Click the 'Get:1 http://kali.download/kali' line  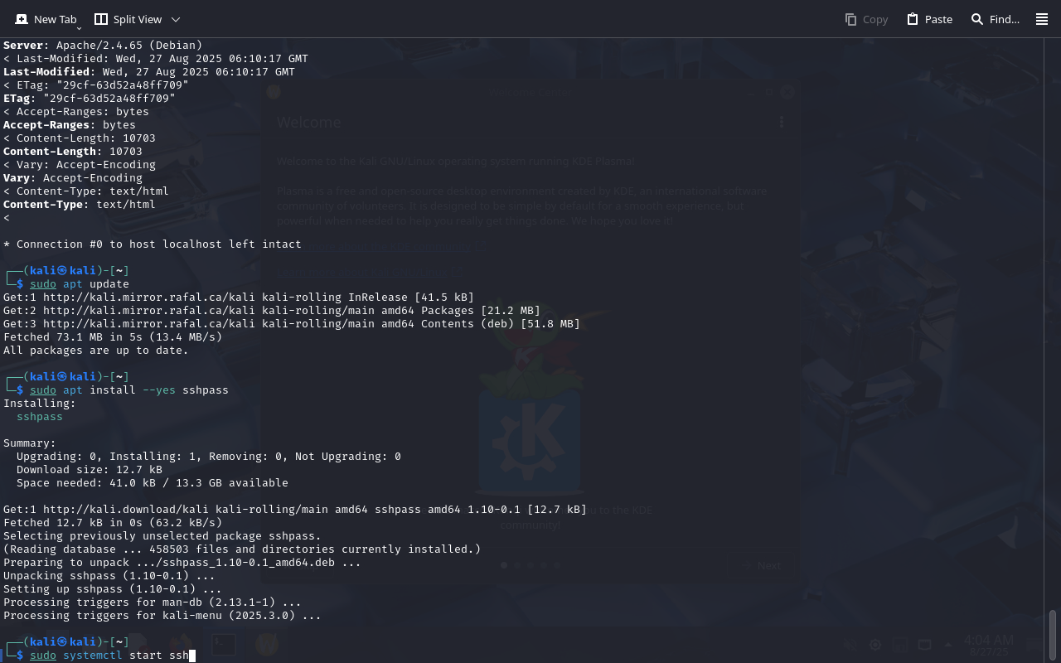[295, 509]
